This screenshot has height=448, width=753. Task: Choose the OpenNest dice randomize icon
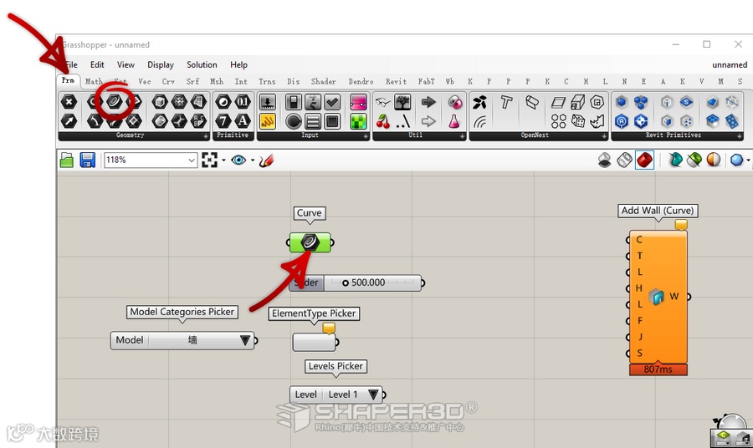pyautogui.click(x=577, y=121)
